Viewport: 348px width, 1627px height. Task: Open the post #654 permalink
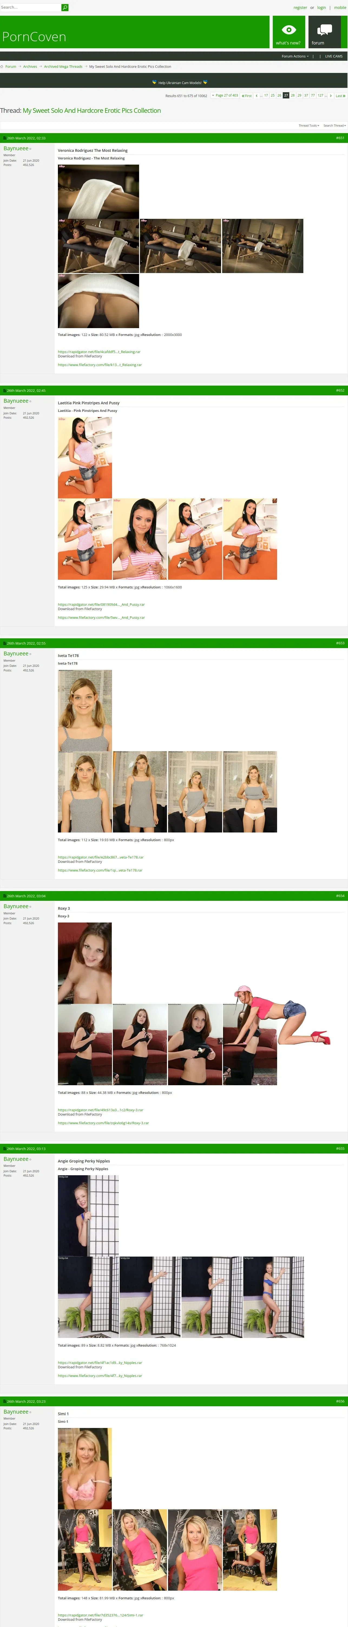[x=340, y=896]
